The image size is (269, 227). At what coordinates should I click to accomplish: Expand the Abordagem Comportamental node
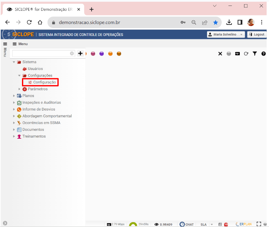pos(14,116)
